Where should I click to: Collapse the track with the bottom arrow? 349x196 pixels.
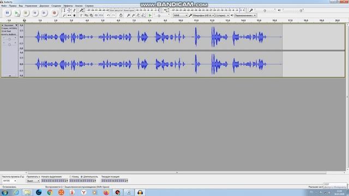(x=10, y=76)
